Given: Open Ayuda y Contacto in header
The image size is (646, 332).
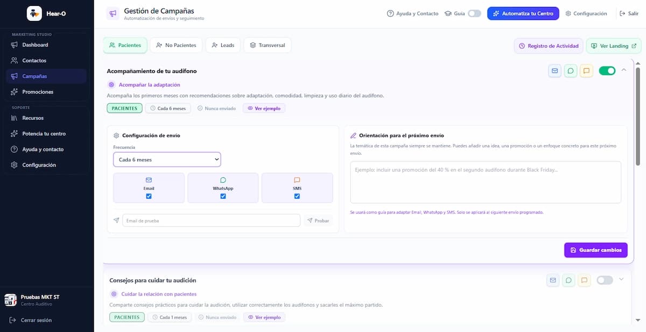Looking at the screenshot, I should [x=412, y=13].
